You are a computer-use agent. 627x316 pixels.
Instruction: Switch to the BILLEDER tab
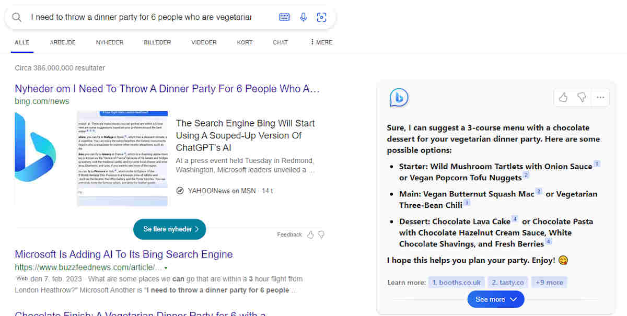tap(157, 42)
